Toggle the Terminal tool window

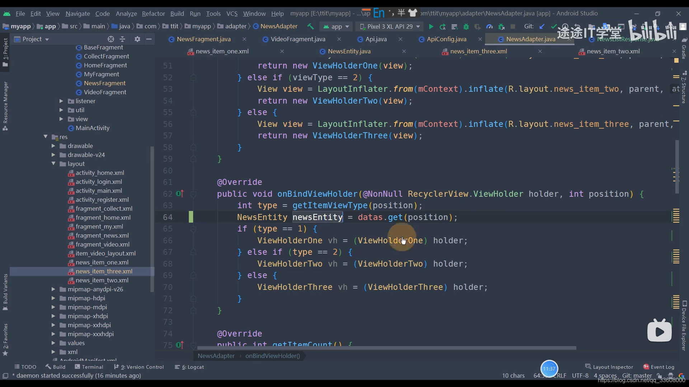pyautogui.click(x=89, y=367)
